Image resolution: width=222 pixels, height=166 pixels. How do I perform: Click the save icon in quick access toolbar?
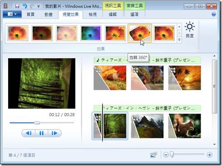17,6
